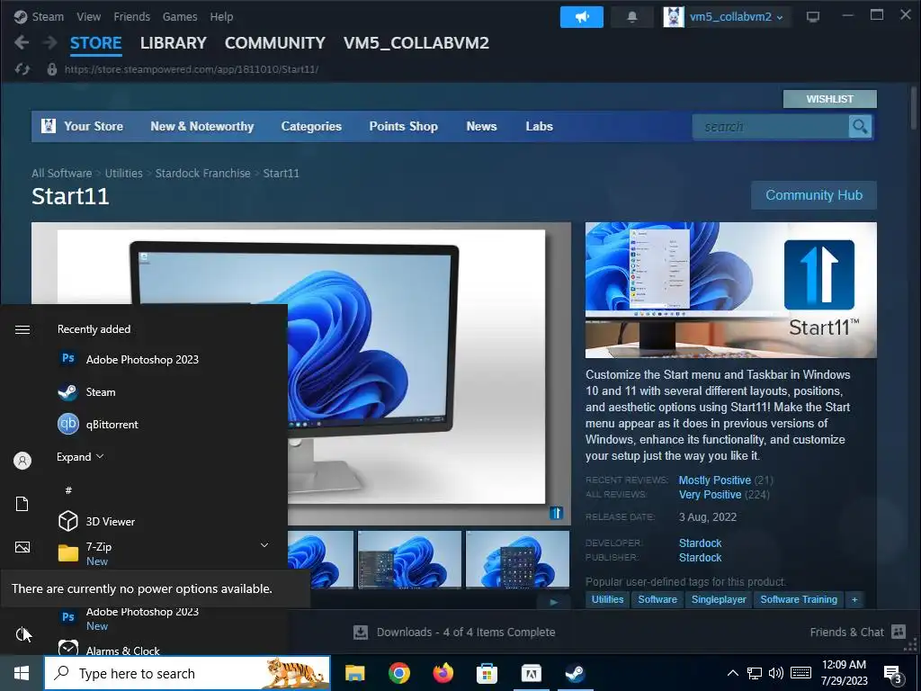Open the Games menu
This screenshot has height=691, width=921.
click(x=180, y=16)
